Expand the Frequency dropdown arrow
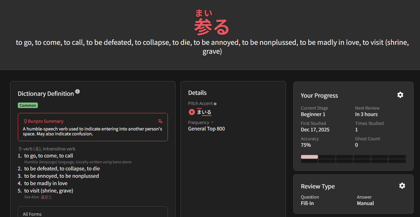The width and height of the screenshot is (420, 217). [212, 122]
